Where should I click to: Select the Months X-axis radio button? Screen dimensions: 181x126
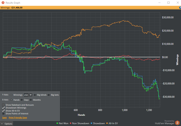[x=31, y=100]
